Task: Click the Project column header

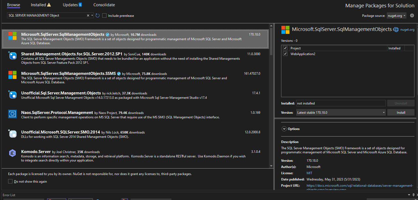Action: pos(296,48)
